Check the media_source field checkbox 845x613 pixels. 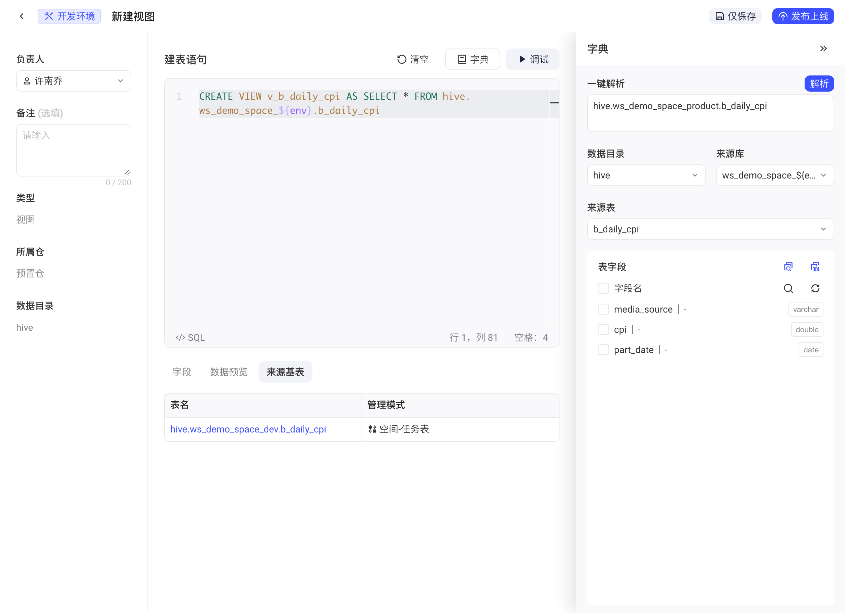tap(603, 309)
